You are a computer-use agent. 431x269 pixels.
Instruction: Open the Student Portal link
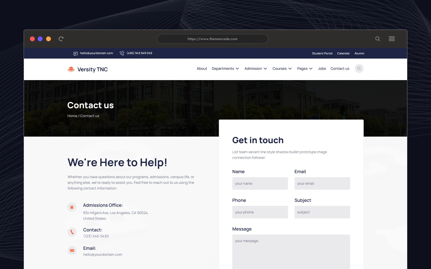coord(322,54)
